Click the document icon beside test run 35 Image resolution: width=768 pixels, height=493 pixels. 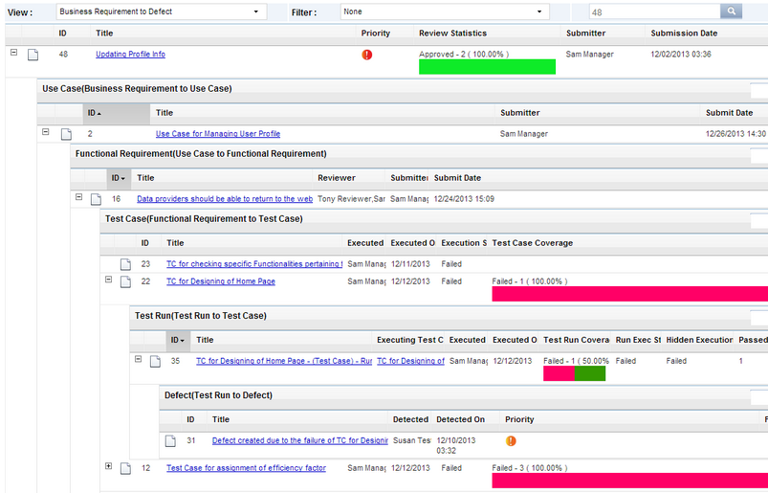[155, 362]
